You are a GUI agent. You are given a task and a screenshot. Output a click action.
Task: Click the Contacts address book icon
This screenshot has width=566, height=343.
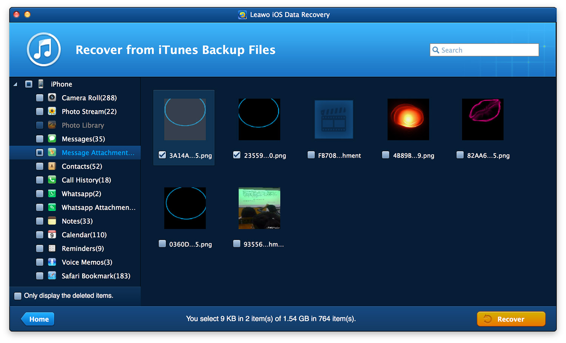pos(52,166)
